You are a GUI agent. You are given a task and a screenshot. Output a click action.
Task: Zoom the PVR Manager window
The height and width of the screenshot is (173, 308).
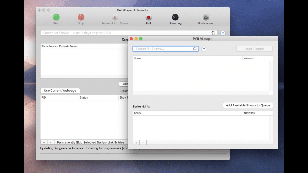point(141,39)
